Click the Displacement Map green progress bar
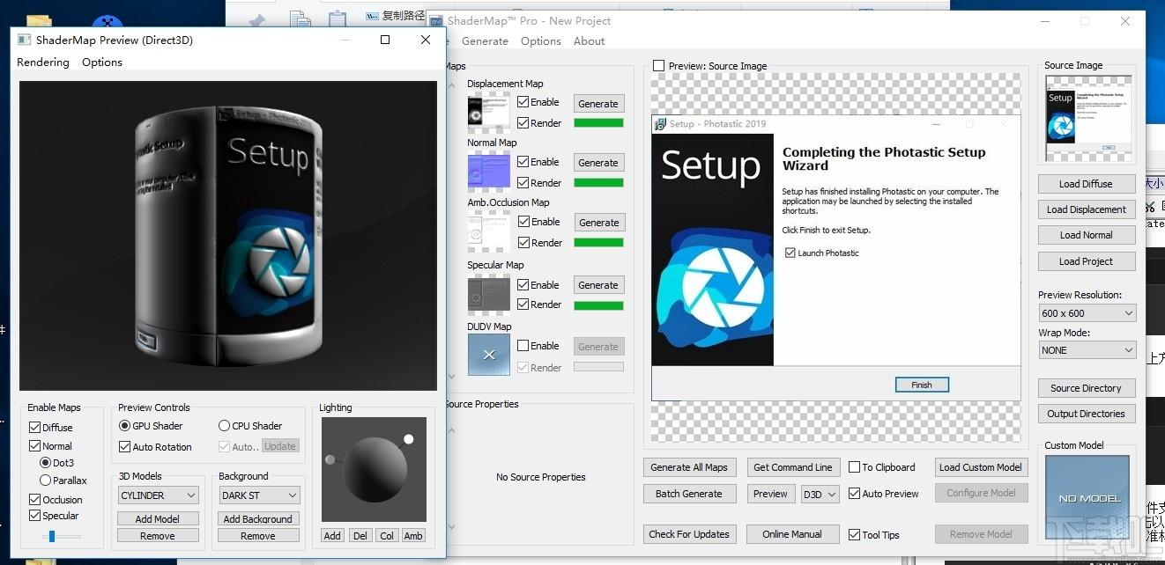Screen dimensions: 1165x565 pos(598,123)
